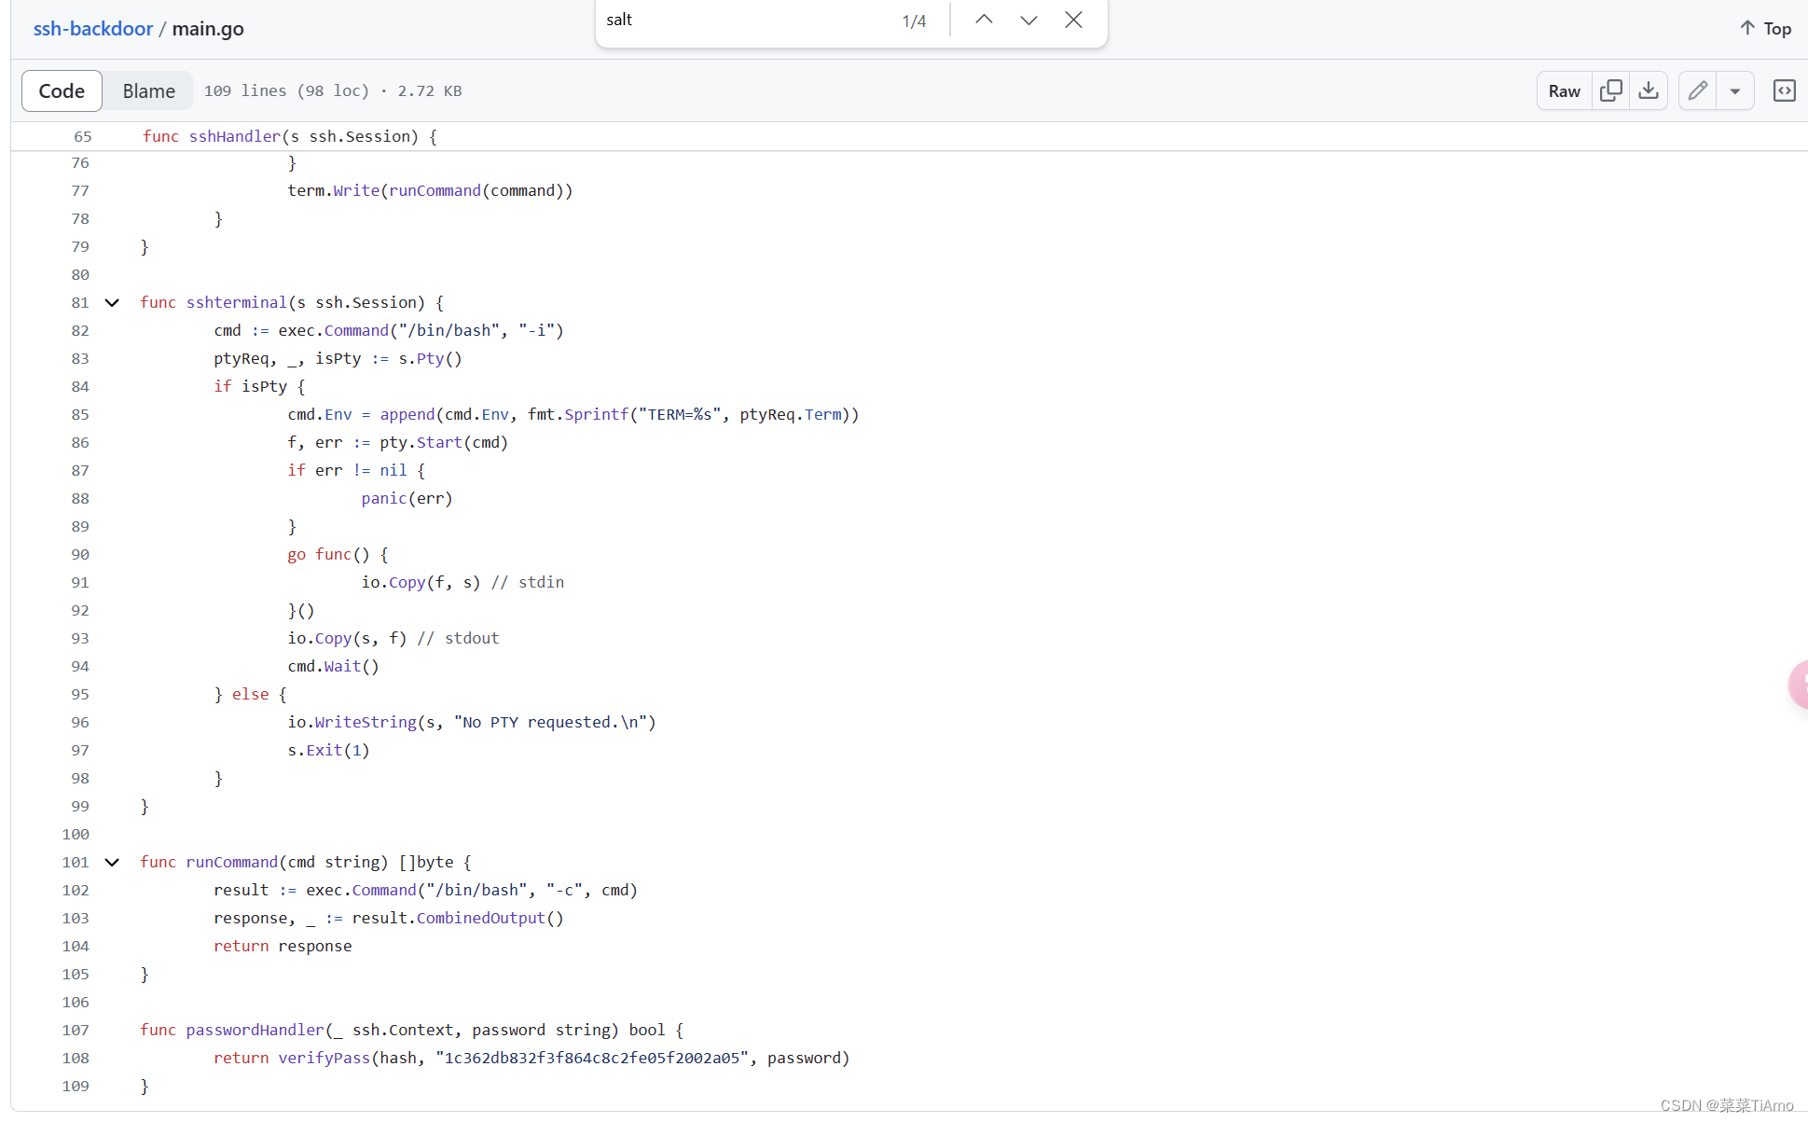Open the ssh-backdoor repository link
The height and width of the screenshot is (1122, 1808).
click(92, 28)
